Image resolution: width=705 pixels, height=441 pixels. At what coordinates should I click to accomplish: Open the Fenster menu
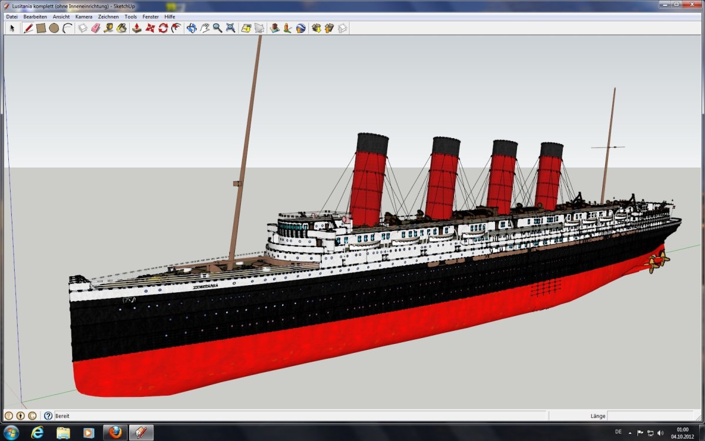pos(150,17)
